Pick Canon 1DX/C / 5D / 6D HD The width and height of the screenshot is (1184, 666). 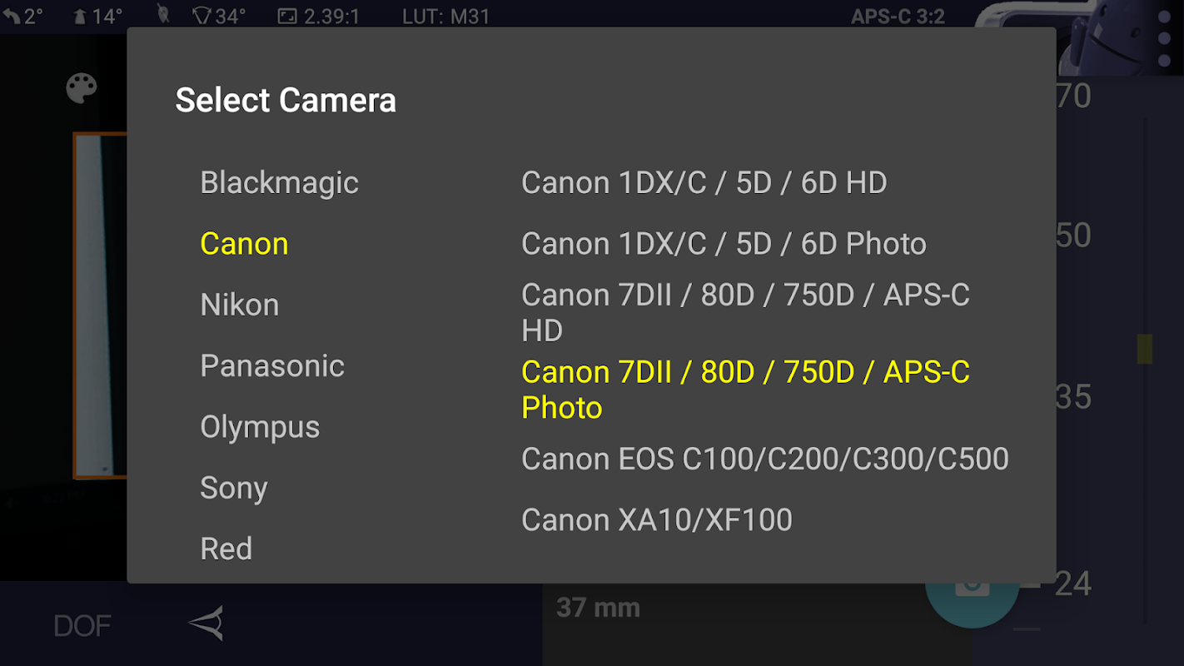(704, 182)
